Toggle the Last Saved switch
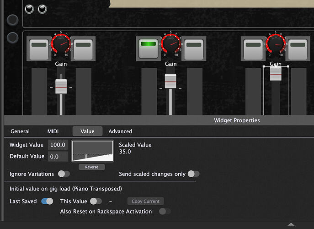Viewport: 314px width, 229px height. pyautogui.click(x=47, y=201)
